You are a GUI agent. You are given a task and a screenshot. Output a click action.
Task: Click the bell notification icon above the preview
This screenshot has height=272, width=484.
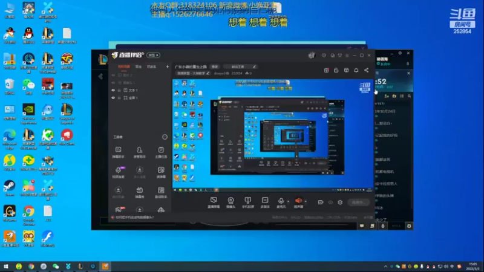coord(356,70)
